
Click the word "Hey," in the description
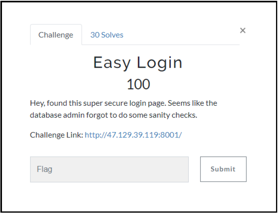coord(38,103)
